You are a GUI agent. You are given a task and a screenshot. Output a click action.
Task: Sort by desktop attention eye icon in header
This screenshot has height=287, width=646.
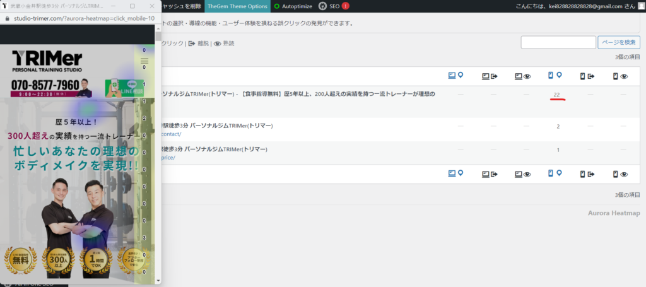click(x=522, y=76)
